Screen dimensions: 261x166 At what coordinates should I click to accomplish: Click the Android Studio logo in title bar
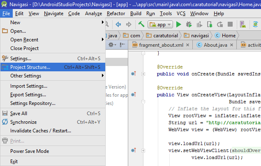coord(4,4)
